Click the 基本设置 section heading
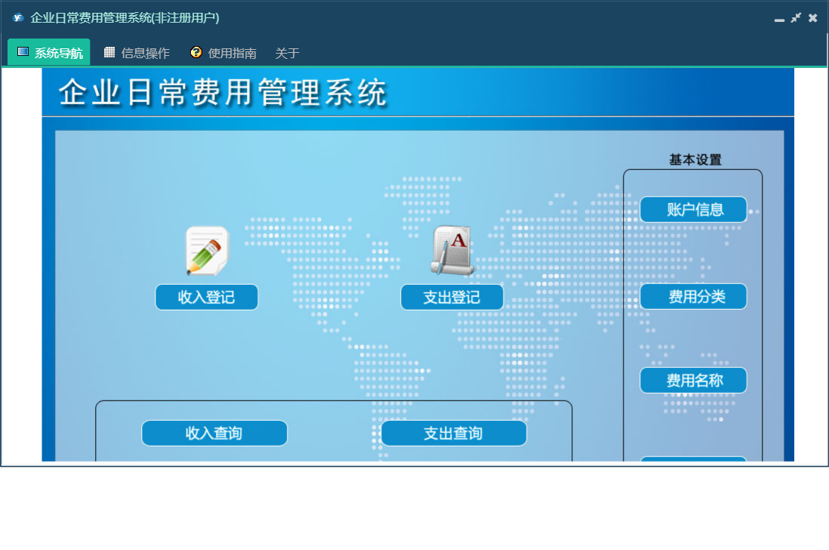The height and width of the screenshot is (550, 829). coord(695,159)
